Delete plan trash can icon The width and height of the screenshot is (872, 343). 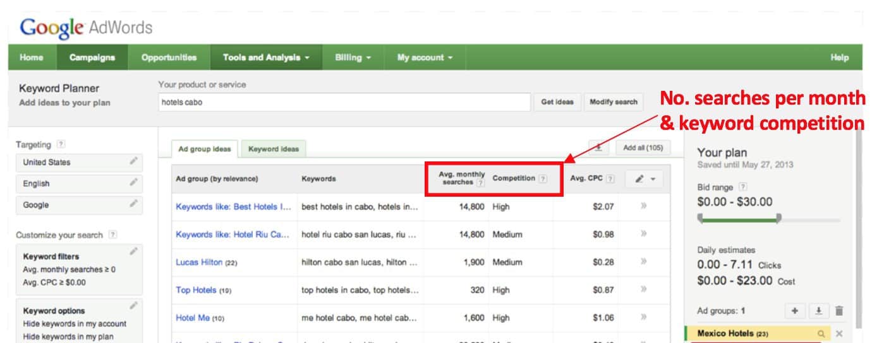click(839, 311)
